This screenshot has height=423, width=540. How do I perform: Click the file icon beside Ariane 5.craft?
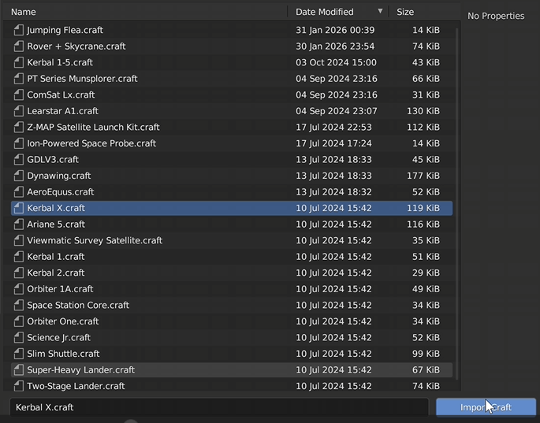click(x=19, y=224)
